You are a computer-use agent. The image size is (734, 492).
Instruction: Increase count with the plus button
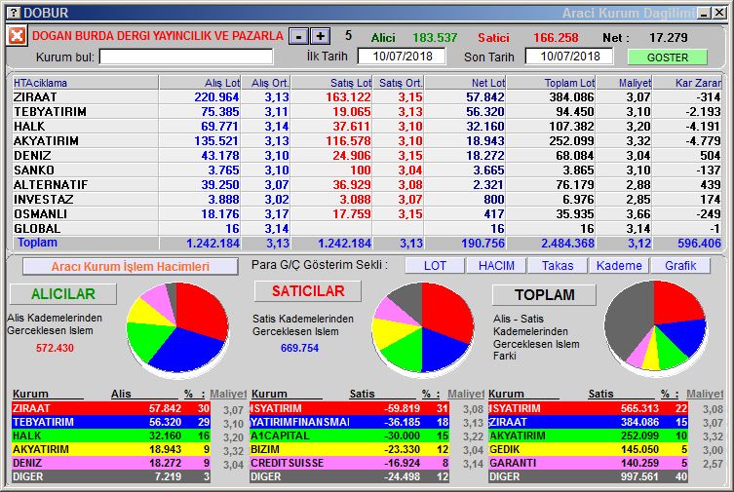(x=320, y=36)
